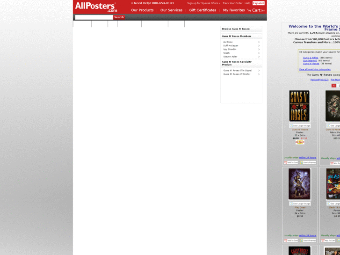The width and height of the screenshot is (340, 255).
Task: Open Guns N' Roses (T-Shirts) category
Action: tap(241, 74)
